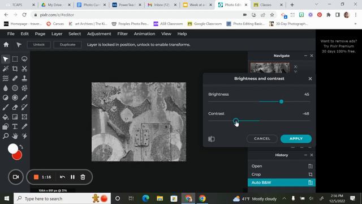362x204 pixels.
Task: Close Brightness and contrast dialog
Action: click(310, 79)
